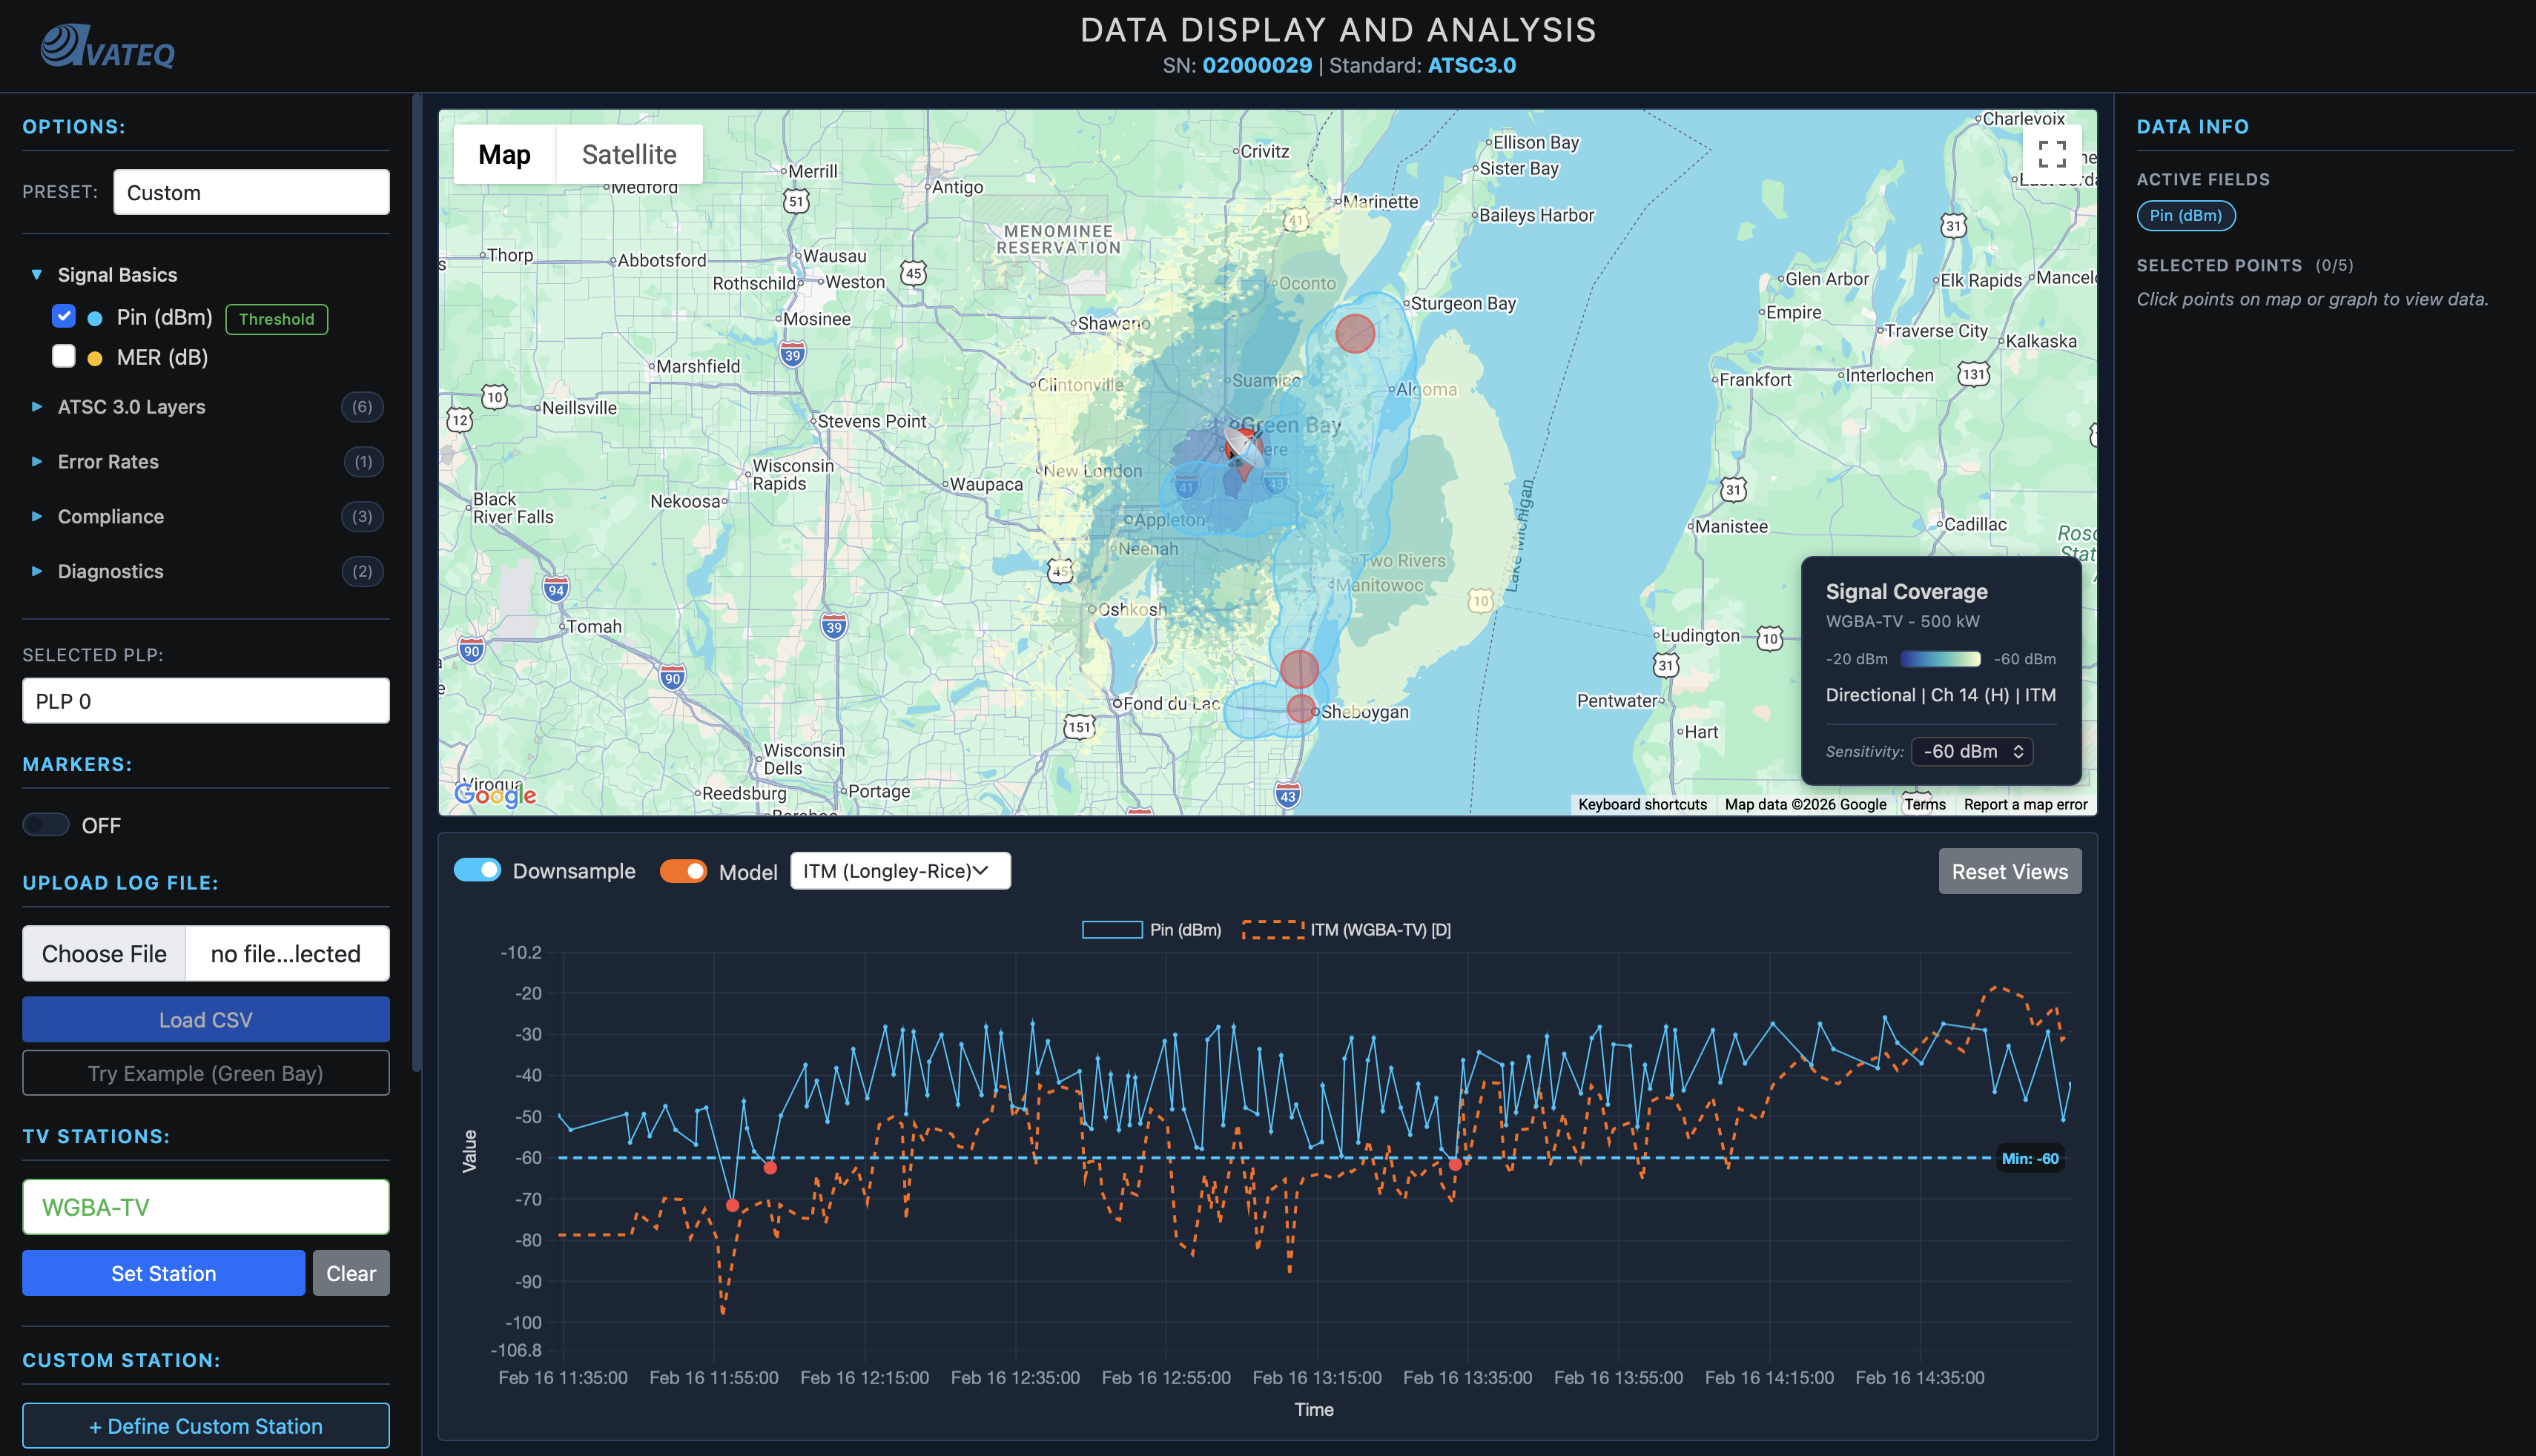Viewport: 2536px width, 1456px height.
Task: Open the Sensitivity -60 dBm dropdown
Action: pyautogui.click(x=1971, y=751)
